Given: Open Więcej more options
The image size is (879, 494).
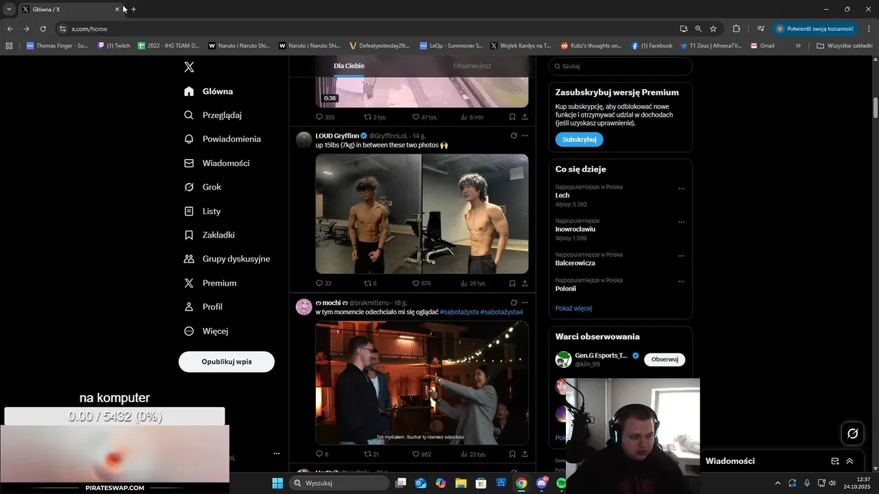Looking at the screenshot, I should click(206, 331).
